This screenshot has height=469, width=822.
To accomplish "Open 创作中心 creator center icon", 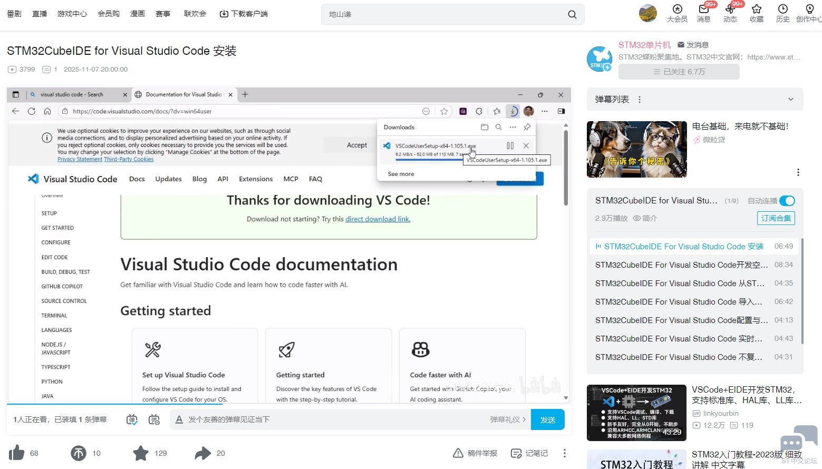I will point(809,13).
